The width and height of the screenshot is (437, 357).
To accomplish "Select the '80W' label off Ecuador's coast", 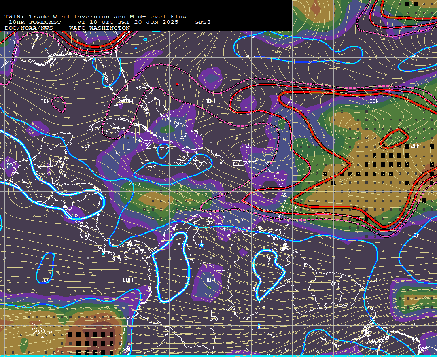I will [128, 280].
